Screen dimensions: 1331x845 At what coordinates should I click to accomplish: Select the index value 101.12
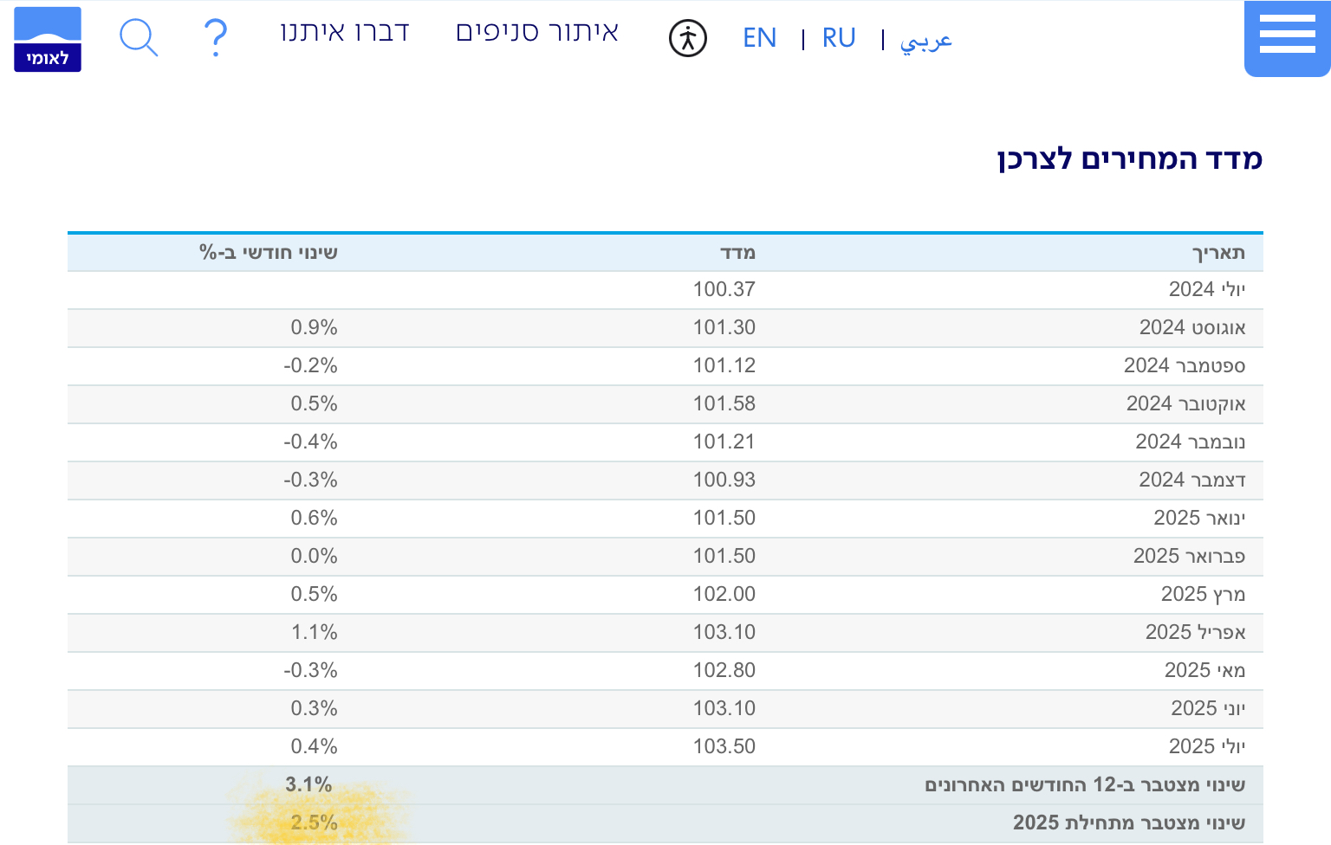(724, 365)
